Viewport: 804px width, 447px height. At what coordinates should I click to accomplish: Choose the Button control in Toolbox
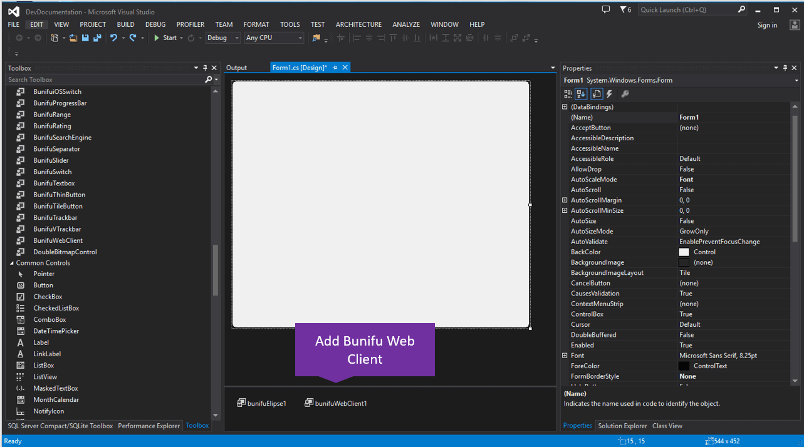pos(43,285)
